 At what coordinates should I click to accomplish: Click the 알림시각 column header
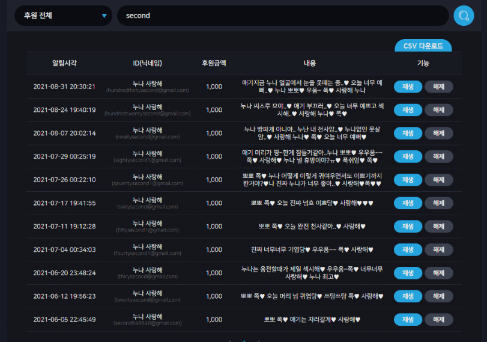[x=64, y=63]
